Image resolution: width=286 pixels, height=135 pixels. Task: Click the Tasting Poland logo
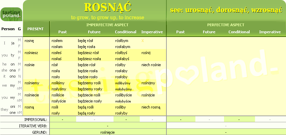click(x=11, y=14)
